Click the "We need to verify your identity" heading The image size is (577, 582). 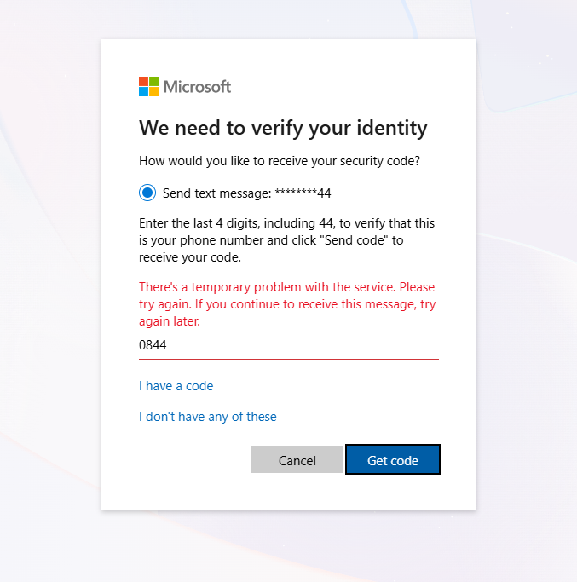point(283,129)
